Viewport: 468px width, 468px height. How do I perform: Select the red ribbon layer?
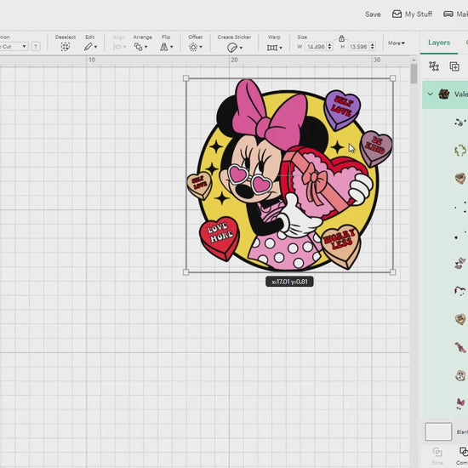click(x=461, y=347)
